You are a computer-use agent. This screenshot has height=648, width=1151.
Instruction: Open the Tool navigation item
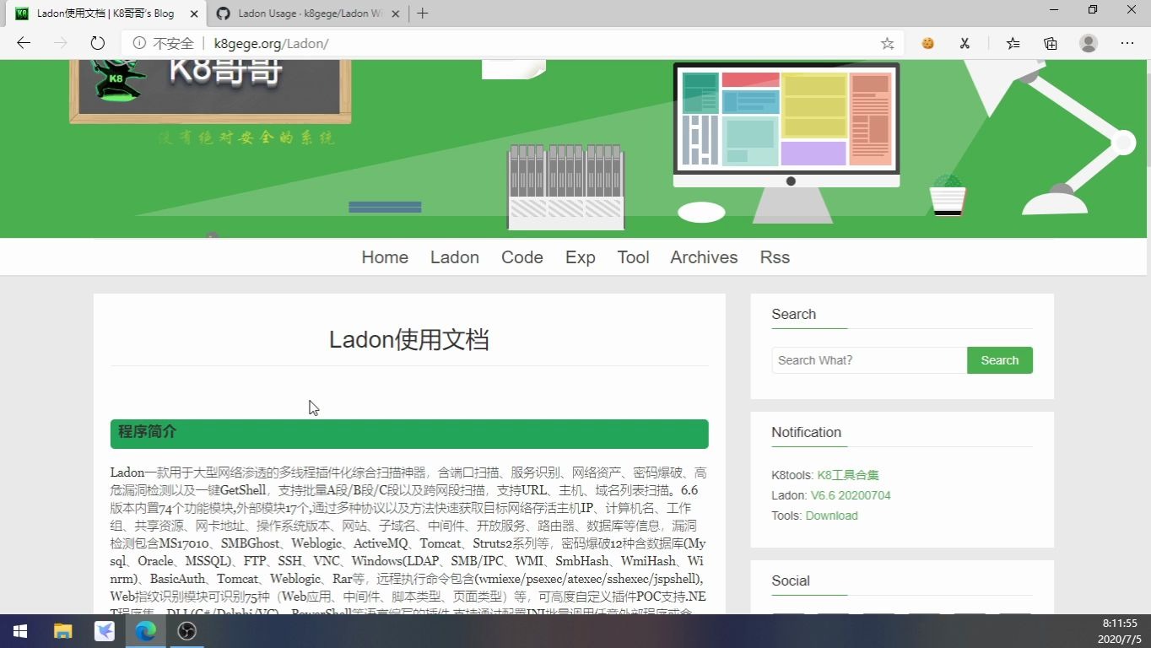633,257
